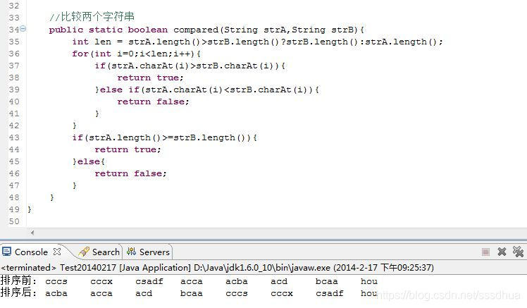Viewport: 527px width, 308px height.
Task: Click the editor scroll-left arrow
Action: click(x=32, y=233)
